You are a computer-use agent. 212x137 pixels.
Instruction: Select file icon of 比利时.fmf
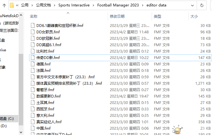pyautogui.click(x=33, y=51)
